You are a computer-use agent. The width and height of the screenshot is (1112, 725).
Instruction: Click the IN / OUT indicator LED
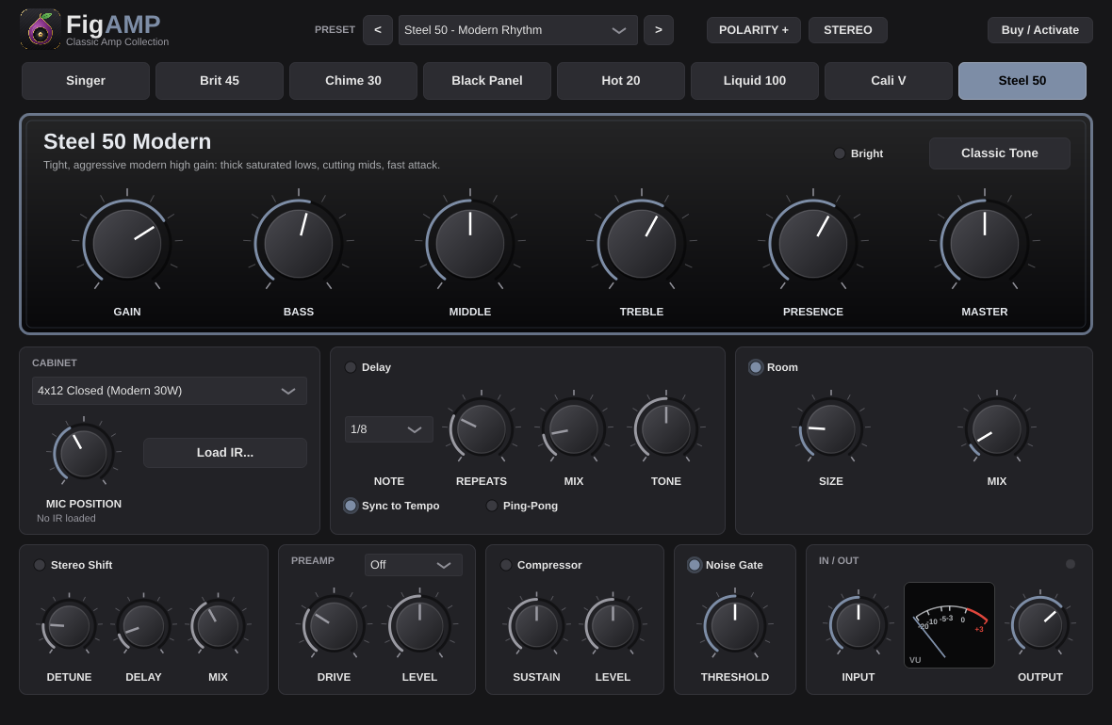[1071, 564]
